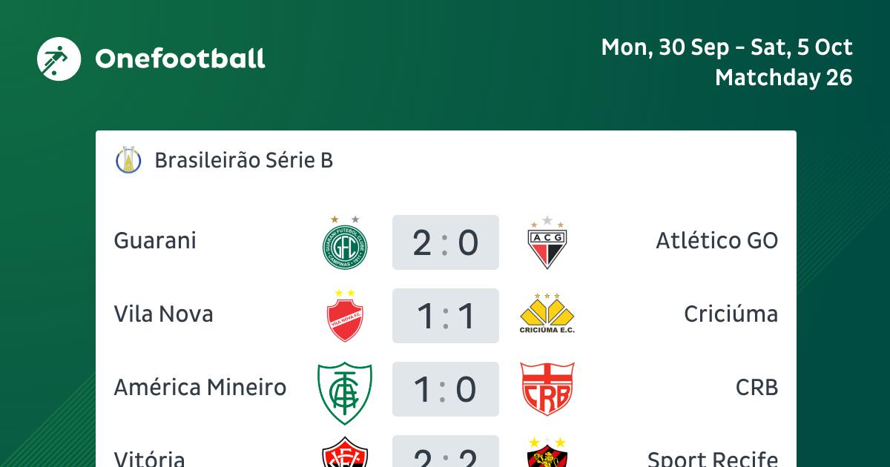Open the Brasileirão Série B competition title
This screenshot has height=467, width=890.
coord(244,160)
